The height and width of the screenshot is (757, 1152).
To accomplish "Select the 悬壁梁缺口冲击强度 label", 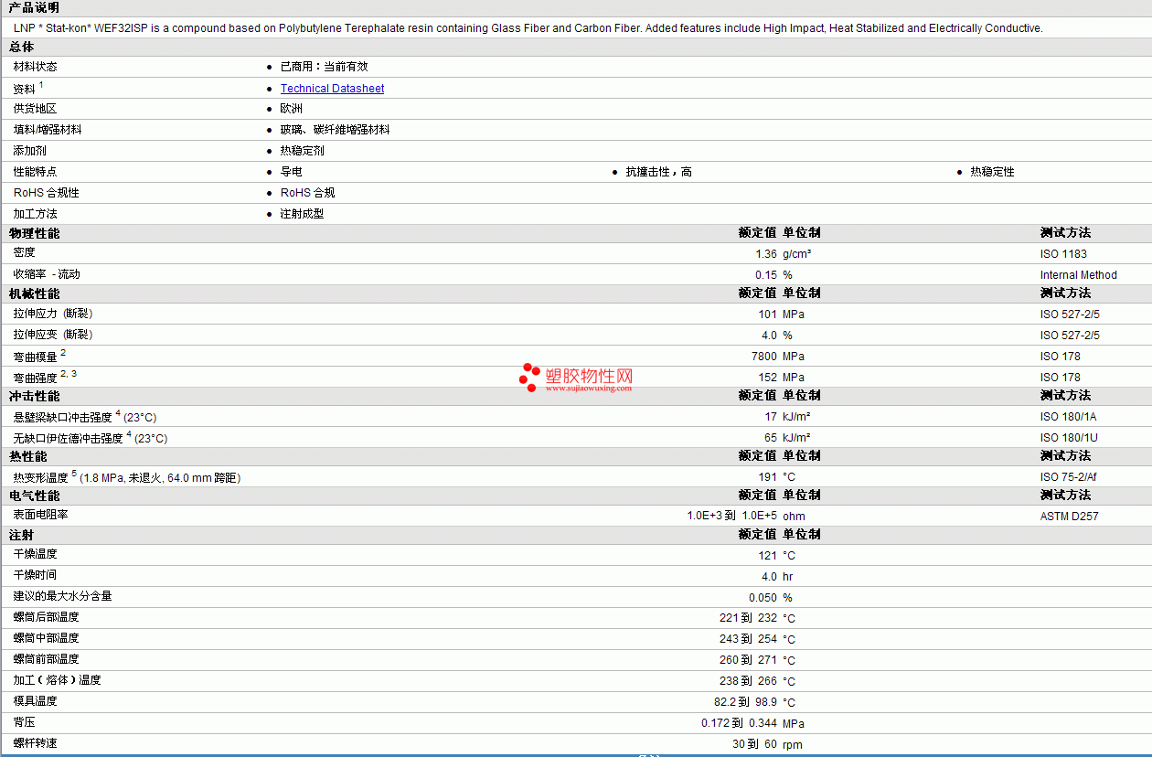I will 62,417.
